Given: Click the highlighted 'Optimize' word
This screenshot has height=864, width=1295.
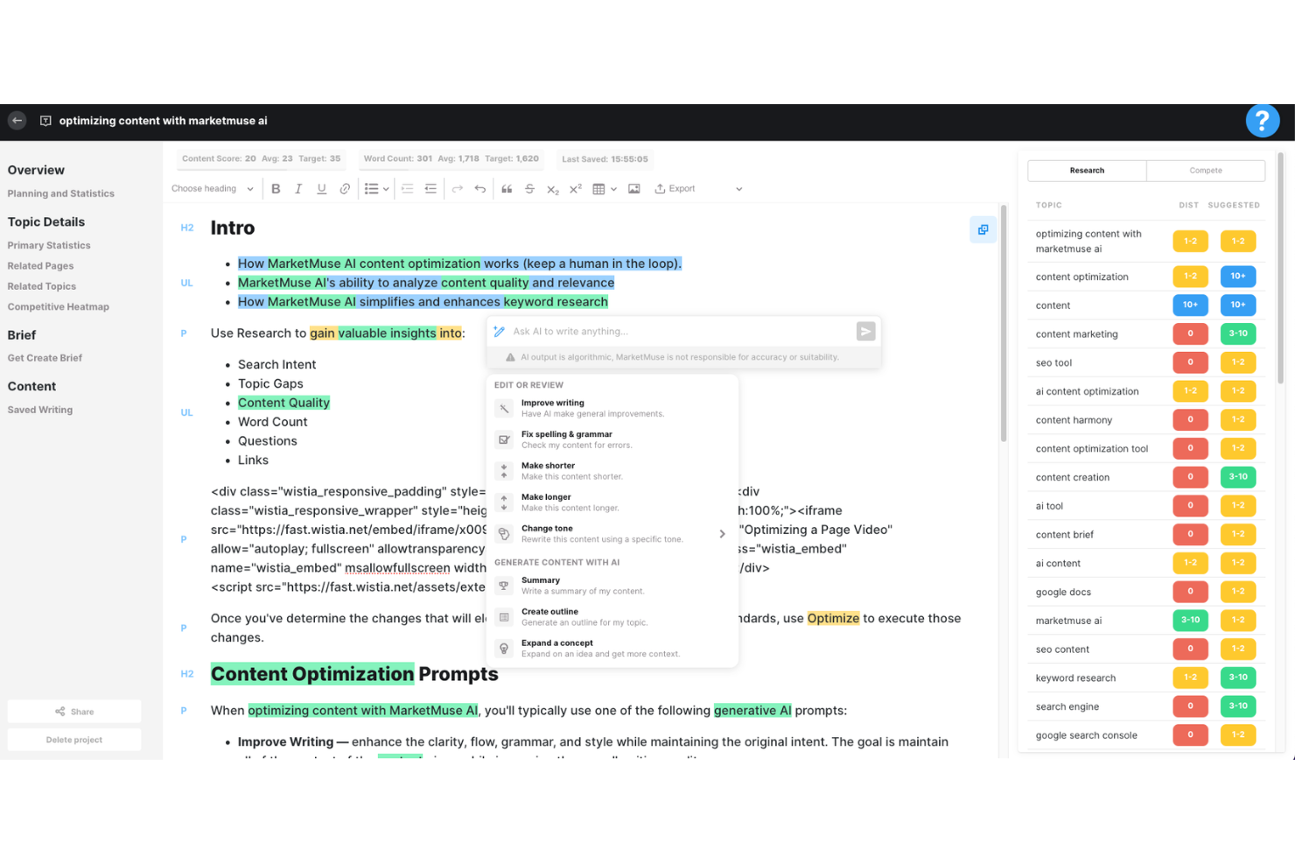Looking at the screenshot, I should [x=833, y=618].
